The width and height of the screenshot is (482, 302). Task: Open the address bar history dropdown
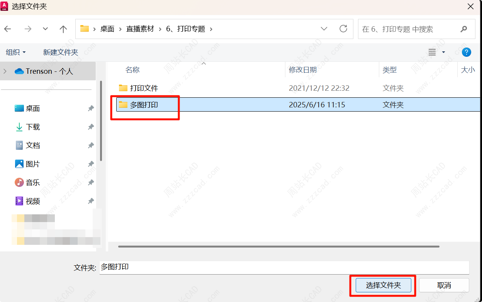pos(324,29)
